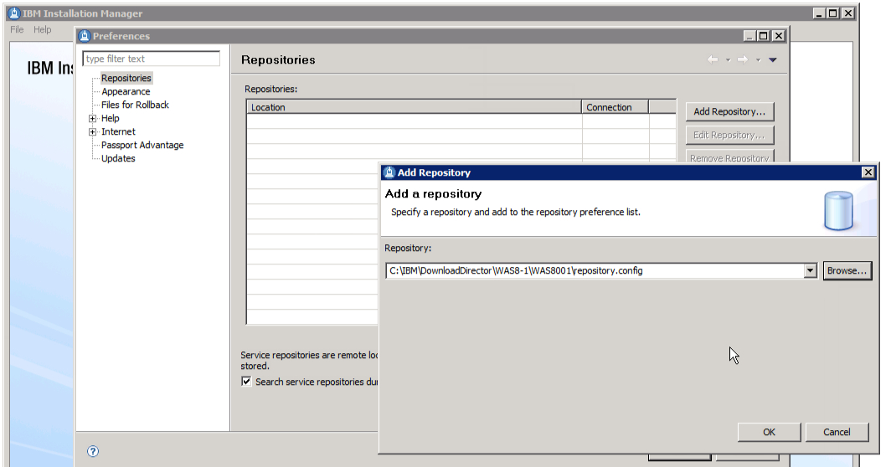Select Help in the preferences tree
891x467 pixels.
(111, 118)
